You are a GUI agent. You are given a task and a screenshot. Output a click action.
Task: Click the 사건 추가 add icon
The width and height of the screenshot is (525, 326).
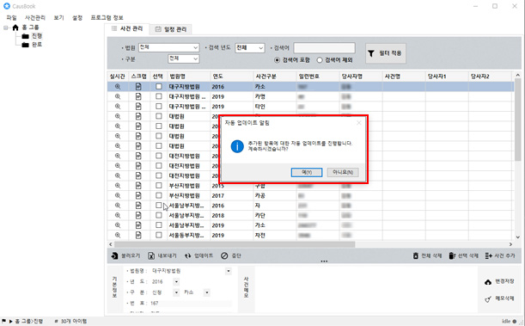tap(489, 255)
